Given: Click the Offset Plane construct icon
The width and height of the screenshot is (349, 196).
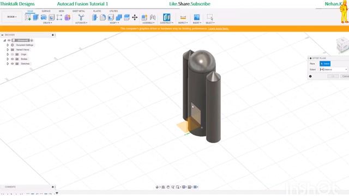Looking at the screenshot, I should click(x=166, y=17).
